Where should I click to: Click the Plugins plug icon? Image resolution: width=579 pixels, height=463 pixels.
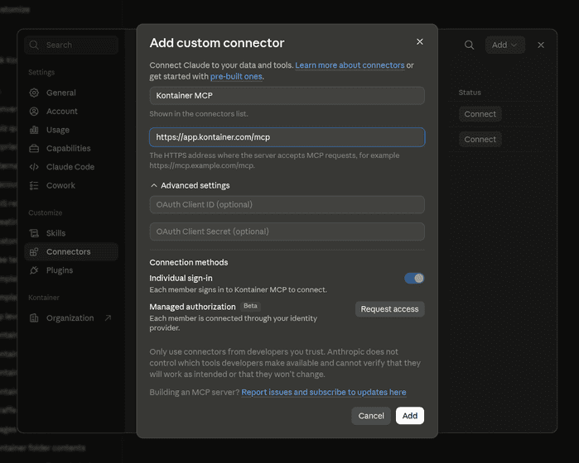(34, 270)
